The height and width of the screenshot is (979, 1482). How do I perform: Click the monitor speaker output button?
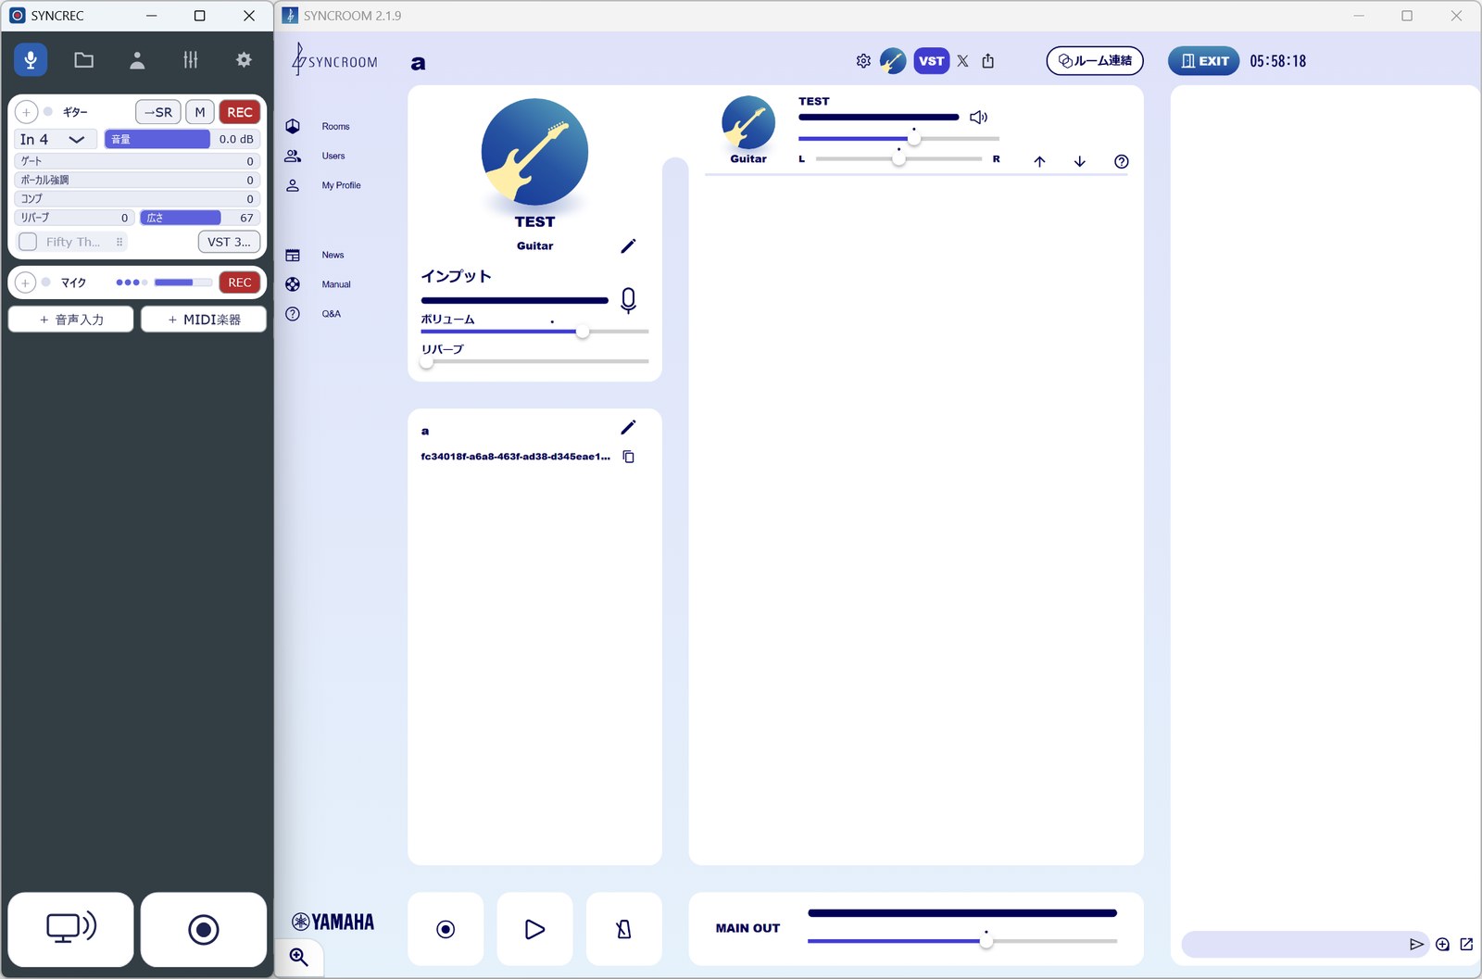point(71,929)
